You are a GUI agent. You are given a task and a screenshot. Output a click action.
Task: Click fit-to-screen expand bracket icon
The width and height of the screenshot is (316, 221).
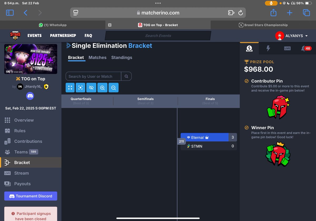[x=70, y=88]
